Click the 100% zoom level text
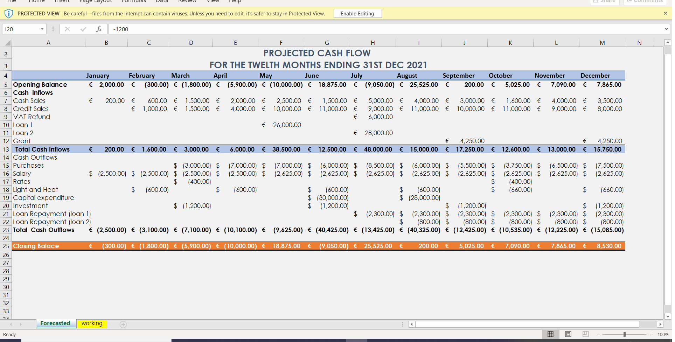The height and width of the screenshot is (342, 675). tap(663, 335)
